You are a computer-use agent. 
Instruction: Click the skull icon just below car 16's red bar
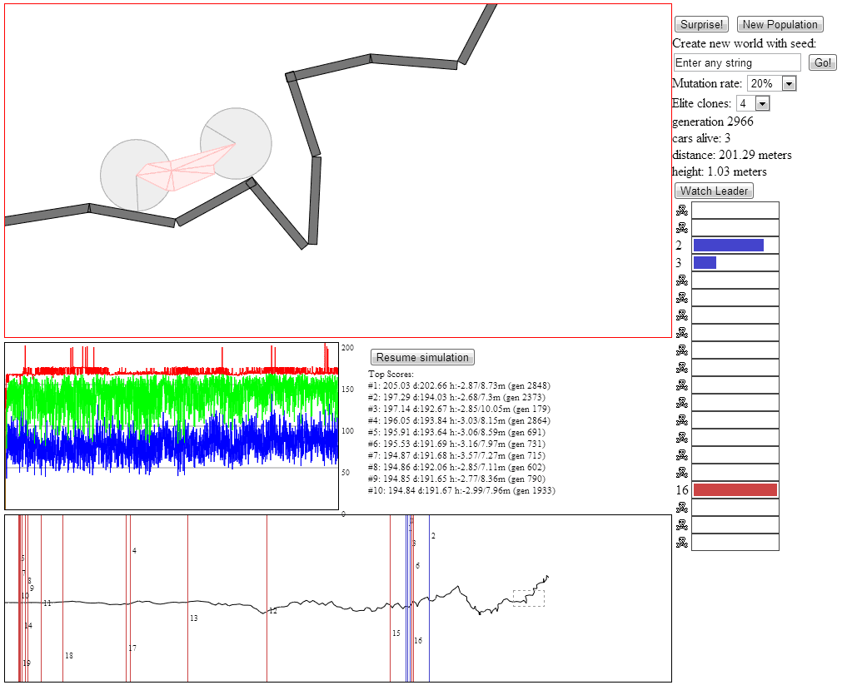tap(682, 508)
